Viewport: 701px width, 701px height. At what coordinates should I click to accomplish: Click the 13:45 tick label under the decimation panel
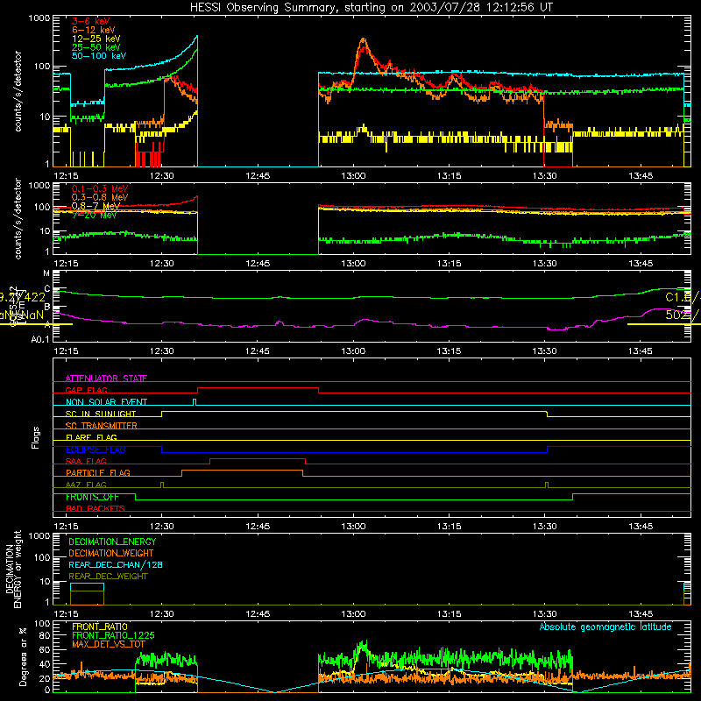pos(641,614)
